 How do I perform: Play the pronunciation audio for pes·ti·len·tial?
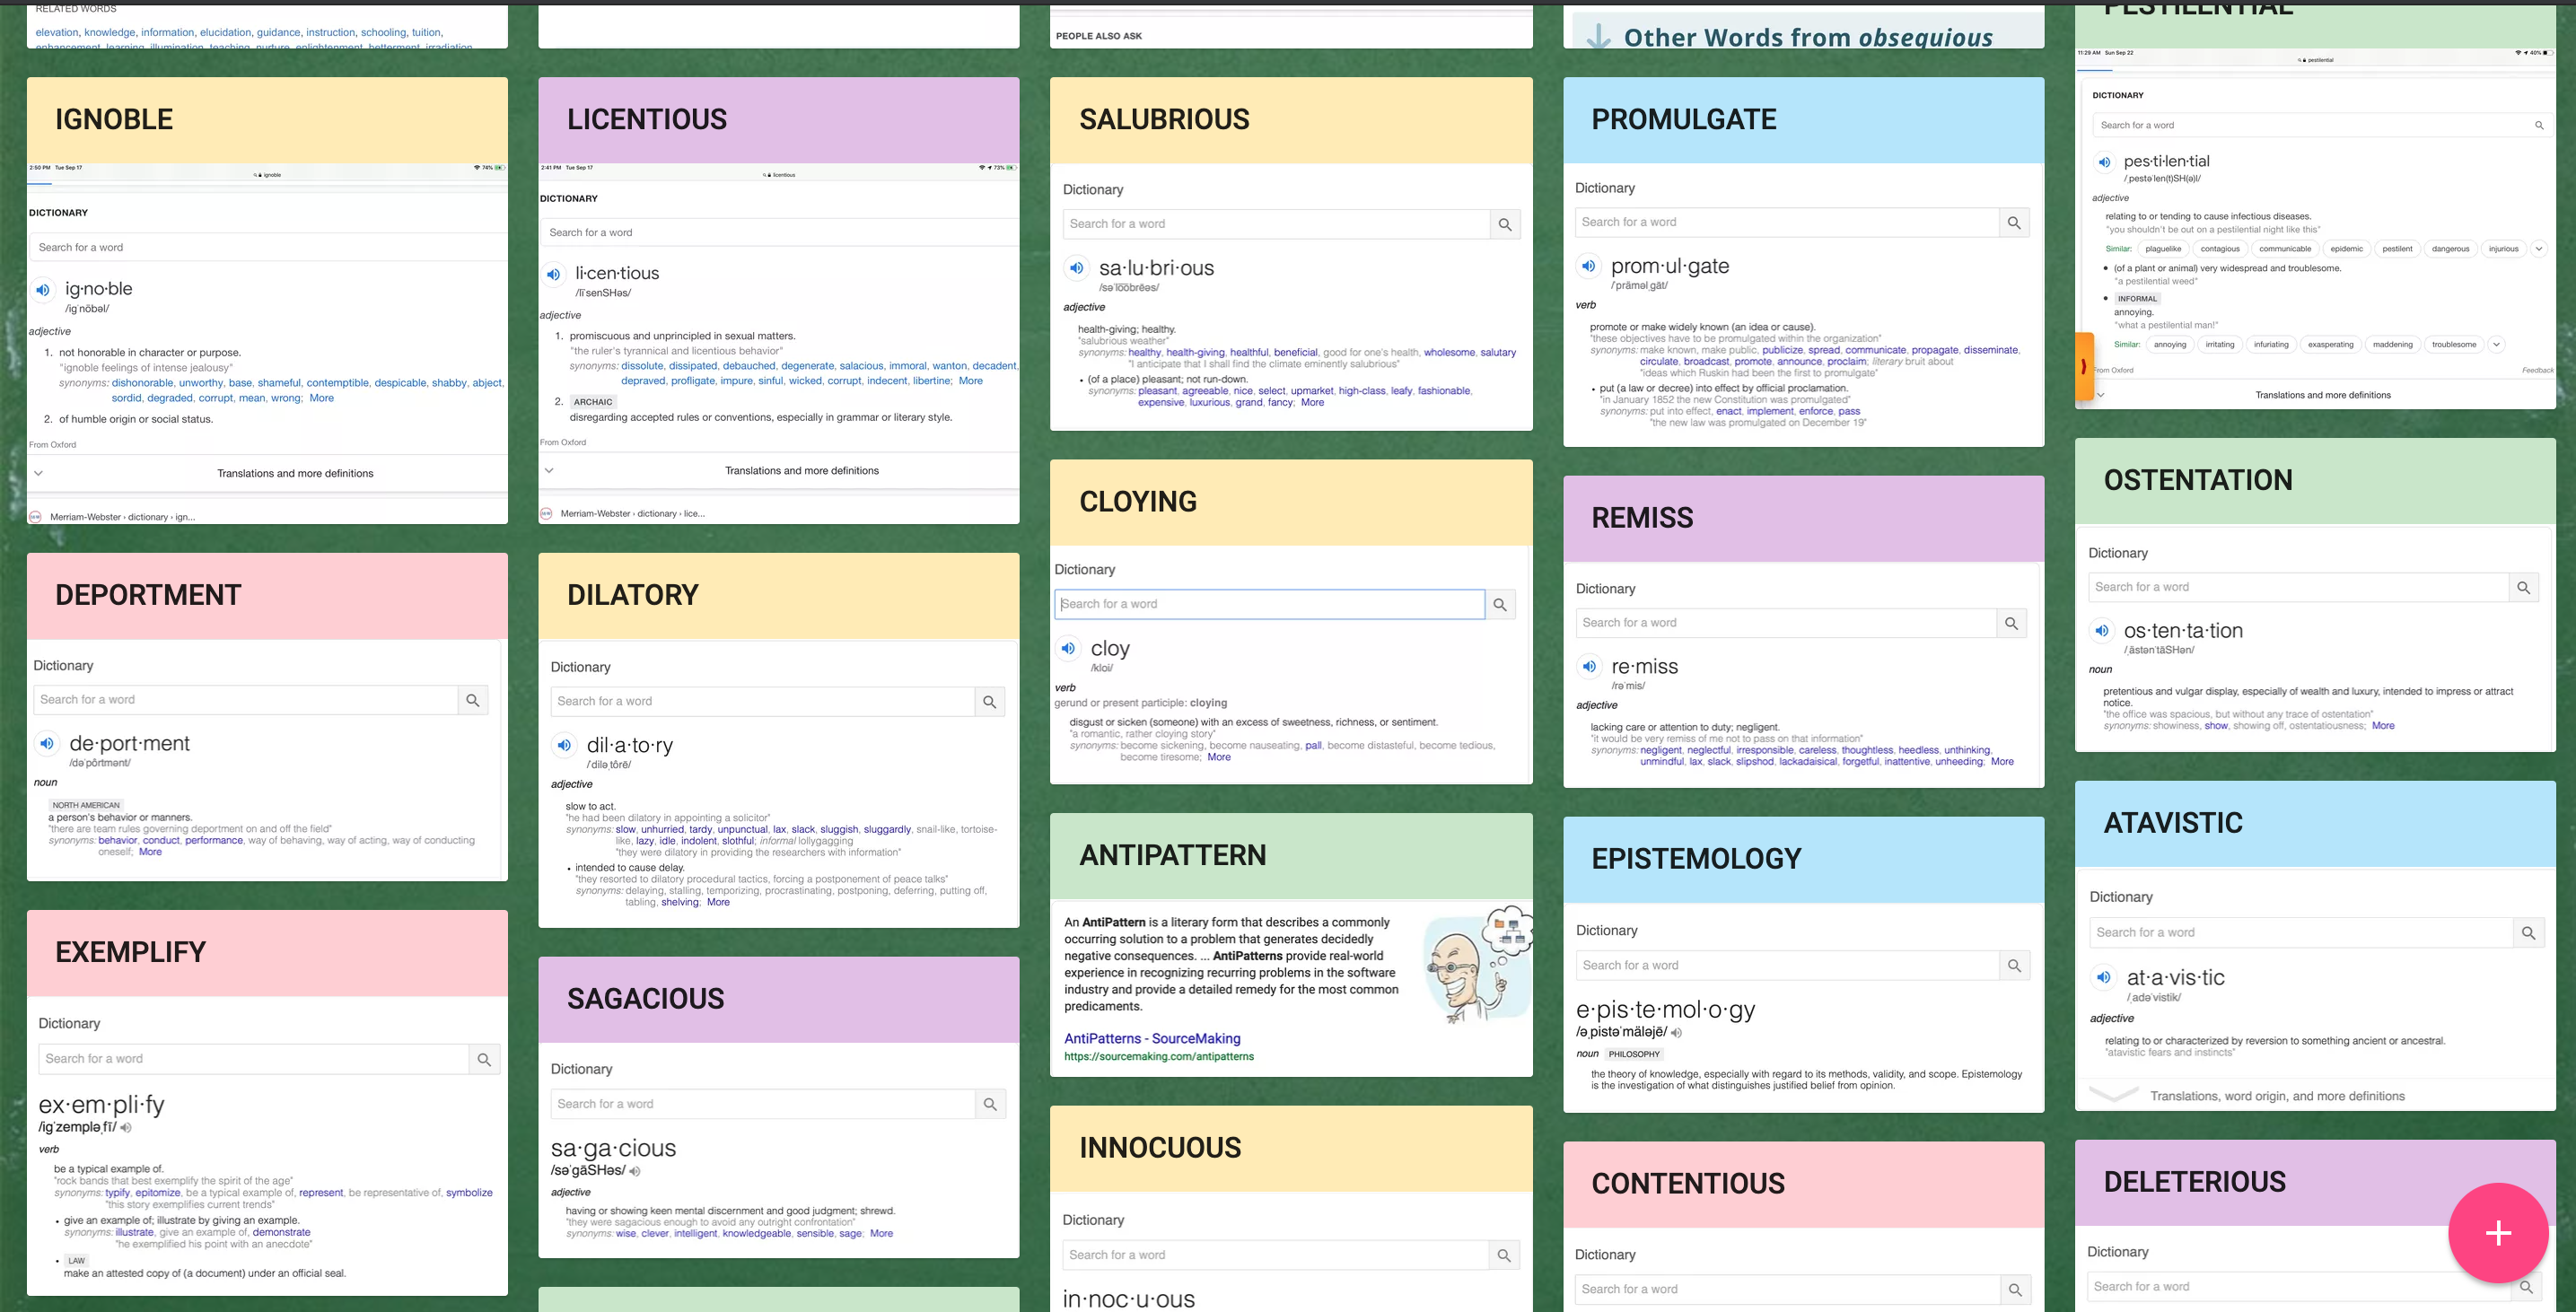[x=2104, y=162]
